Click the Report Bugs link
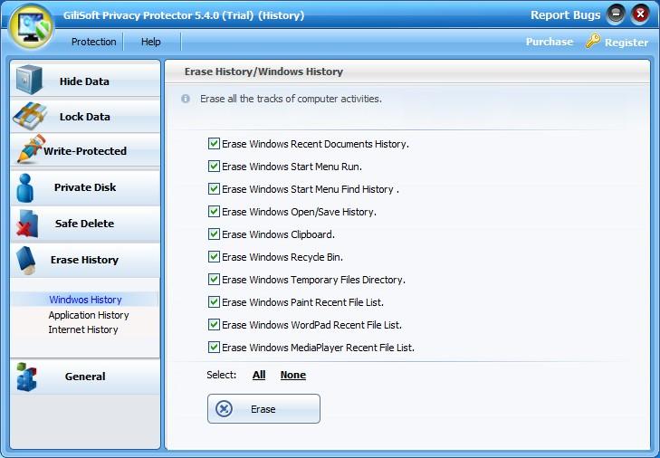660x458 pixels. 565,15
